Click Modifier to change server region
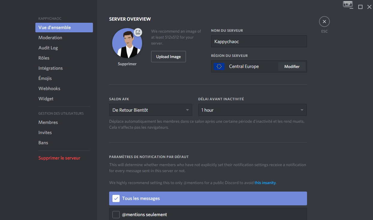This screenshot has height=220, width=373. pyautogui.click(x=292, y=66)
